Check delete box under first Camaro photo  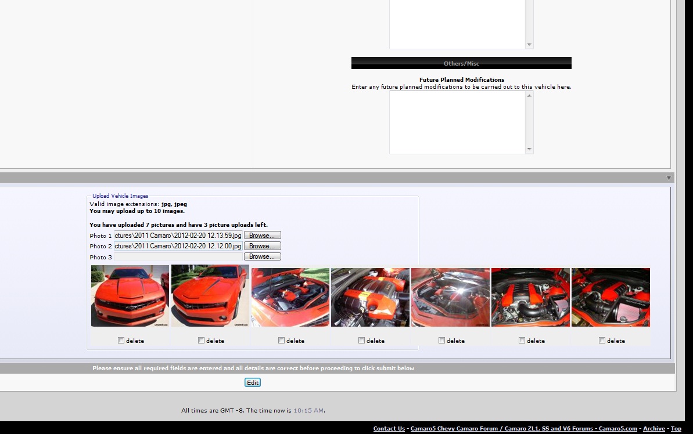[x=121, y=341]
